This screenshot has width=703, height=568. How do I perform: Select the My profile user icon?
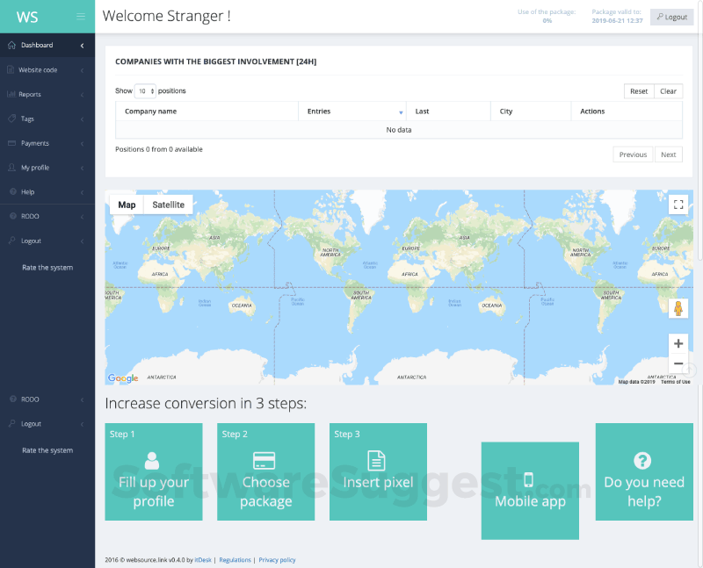click(11, 167)
